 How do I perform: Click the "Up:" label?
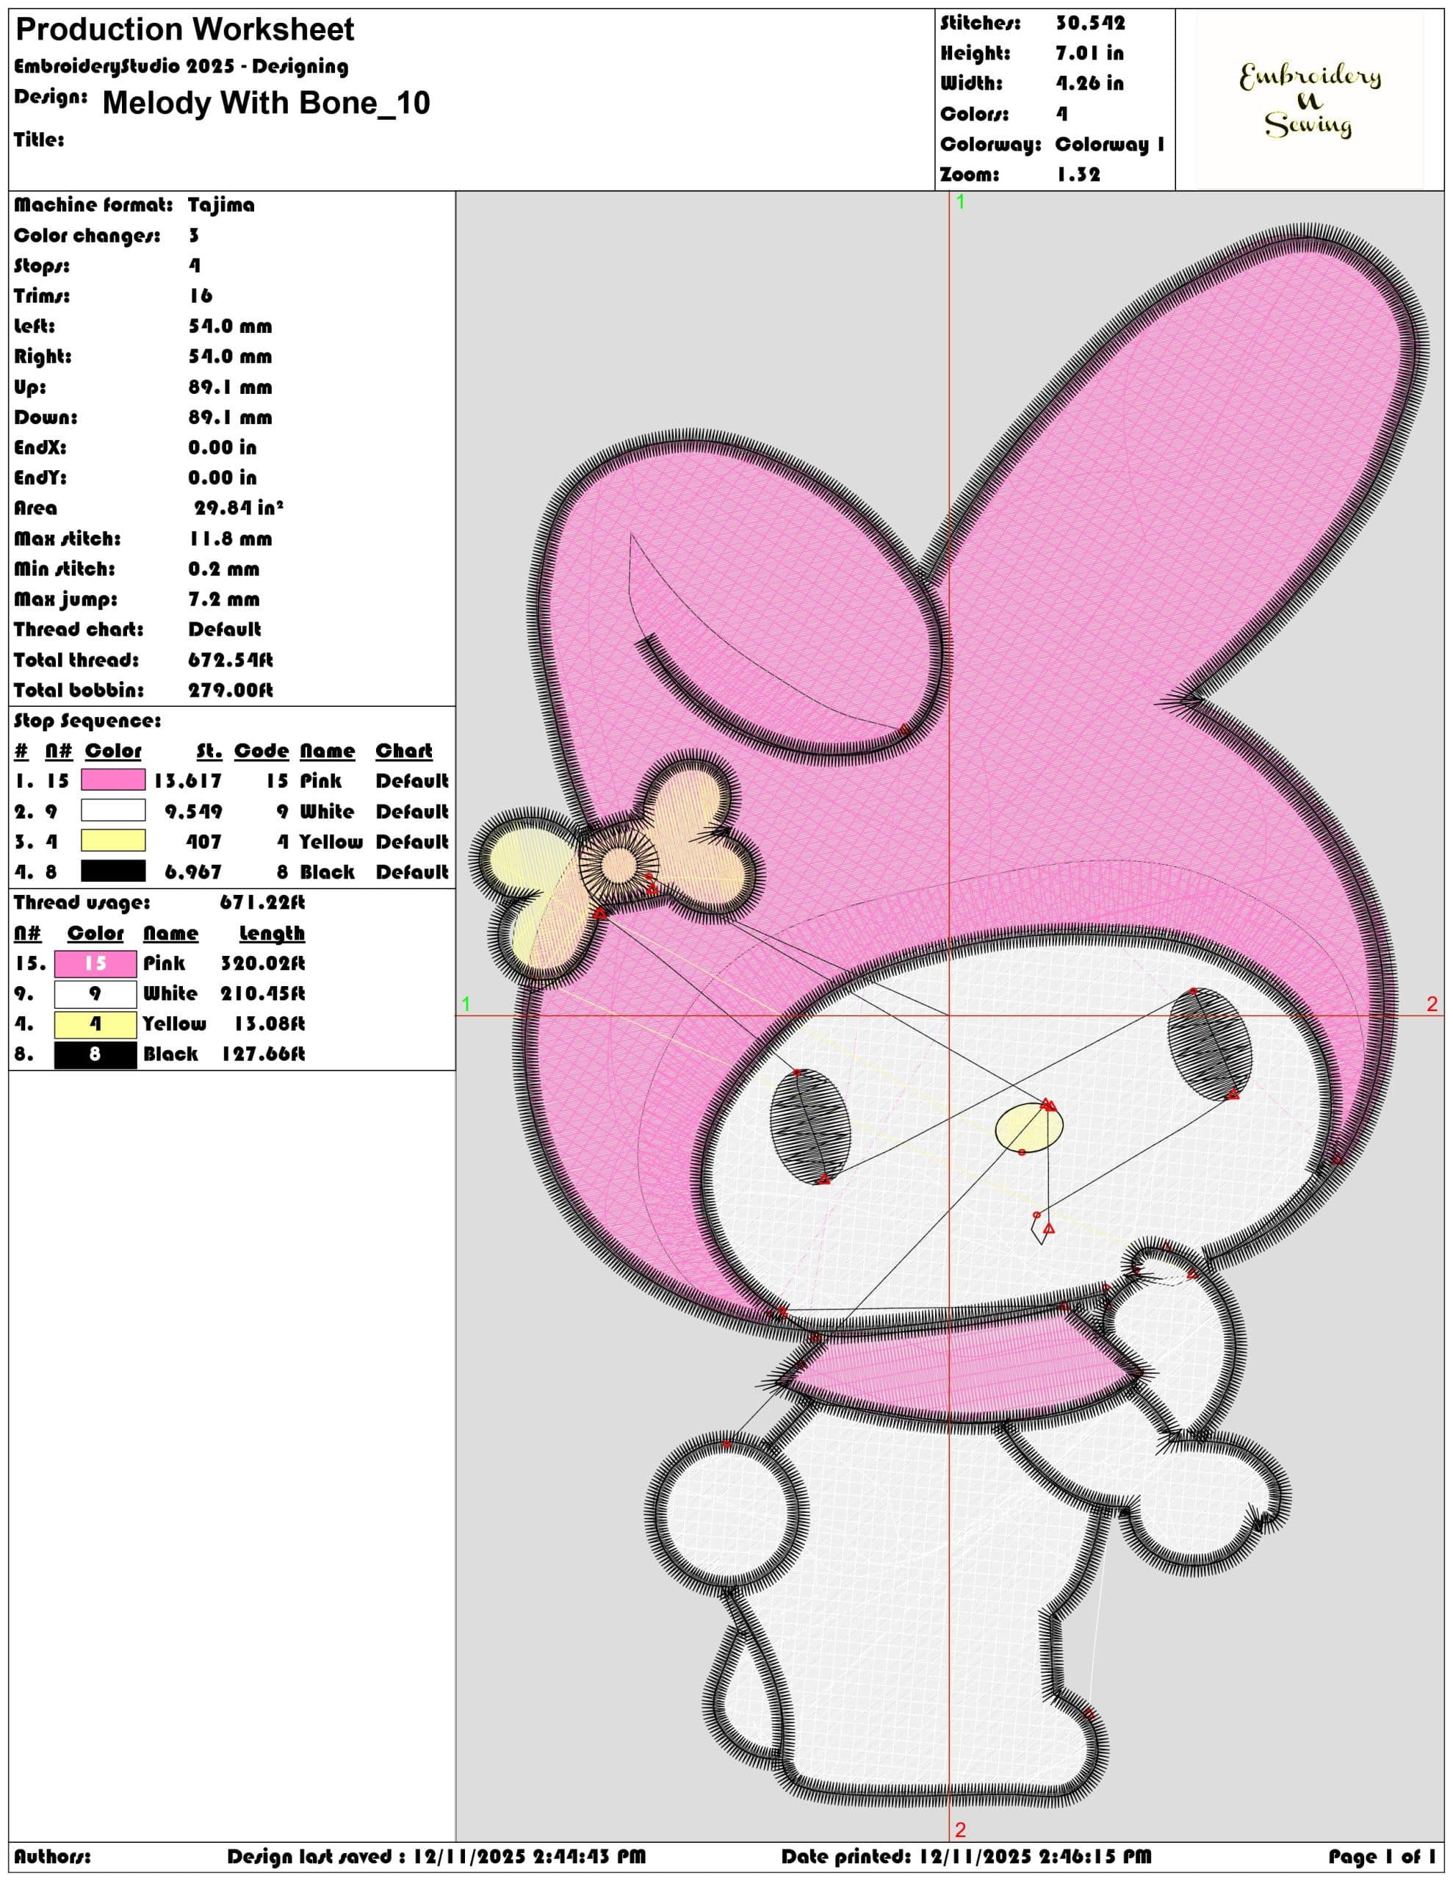point(30,387)
